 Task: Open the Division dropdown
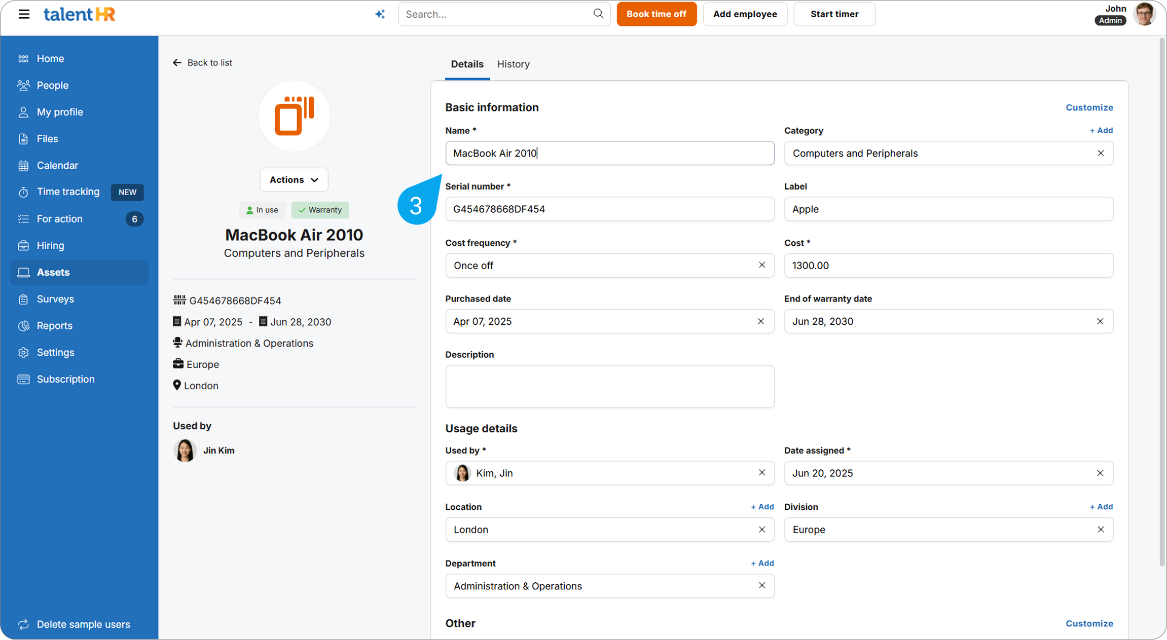pos(949,530)
